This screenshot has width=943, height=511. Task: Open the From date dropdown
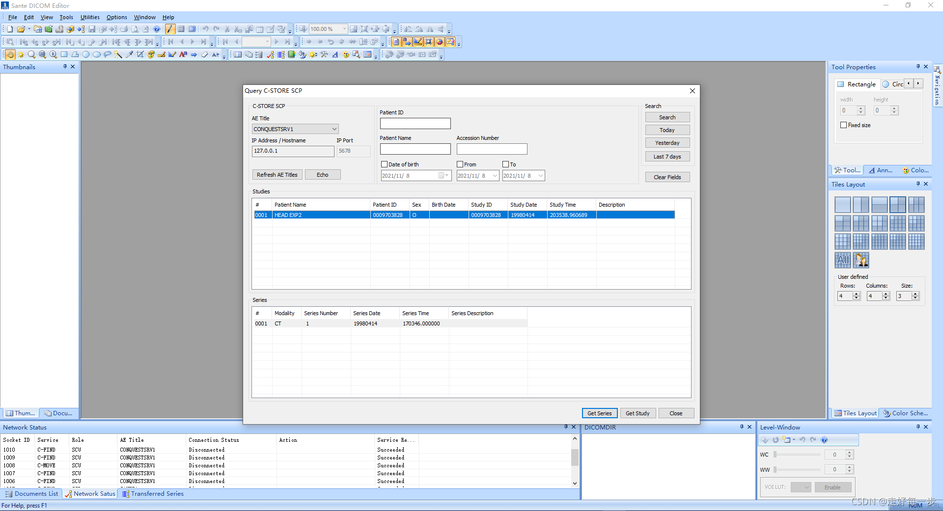coord(495,176)
